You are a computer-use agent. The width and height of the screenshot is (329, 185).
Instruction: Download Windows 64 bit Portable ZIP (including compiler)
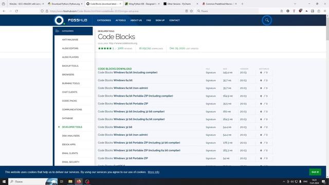[135, 96]
